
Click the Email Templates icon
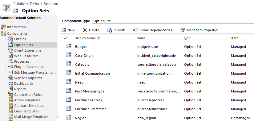point(11,111)
